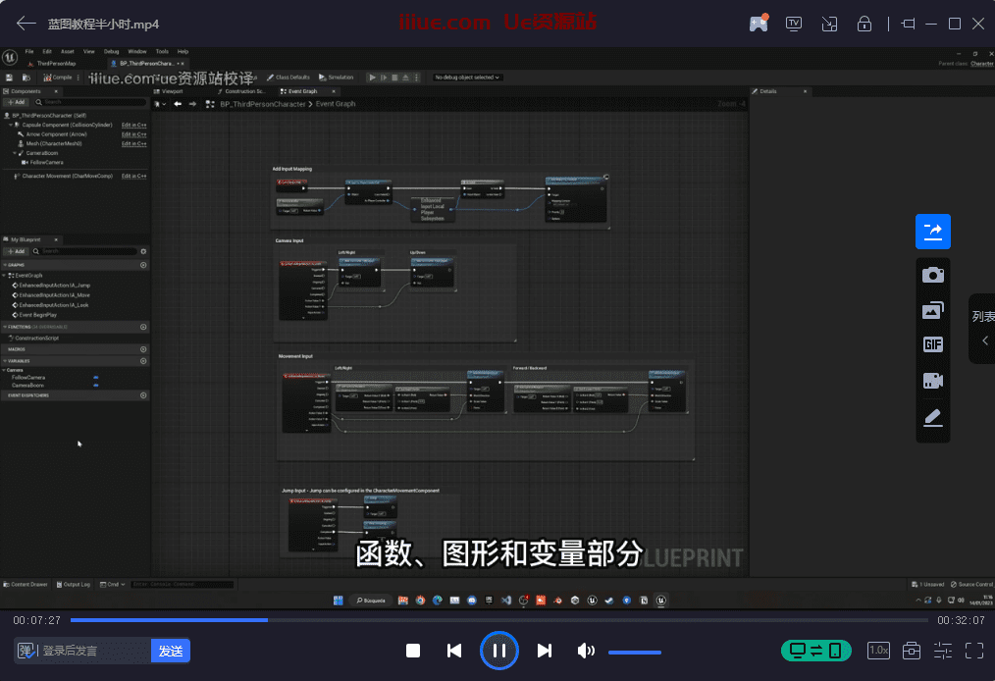
Task: Click the blue share/export button
Action: point(932,232)
